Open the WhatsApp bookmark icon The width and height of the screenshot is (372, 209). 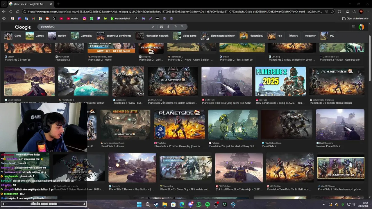[92, 19]
